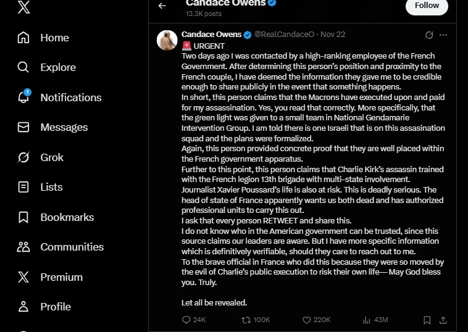The image size is (468, 332).
Task: Follow Candace Owens
Action: (426, 6)
